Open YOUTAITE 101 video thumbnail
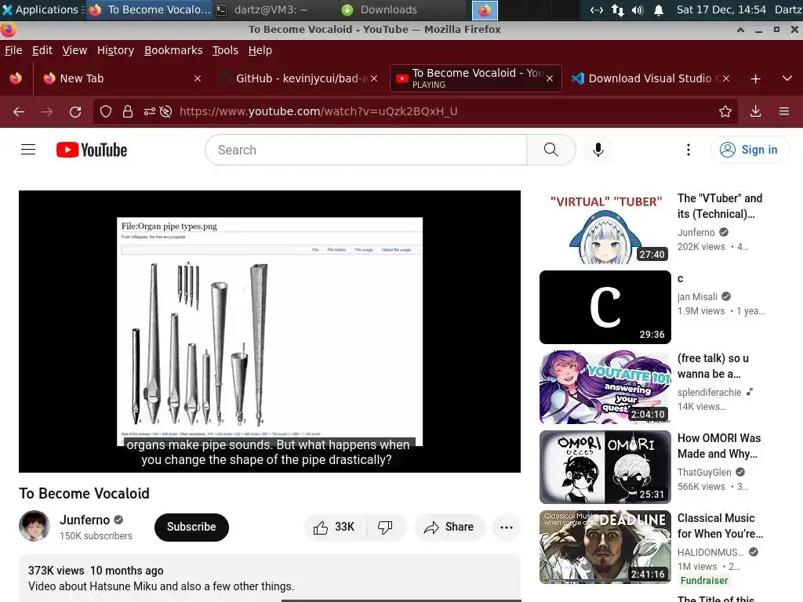 (x=605, y=387)
